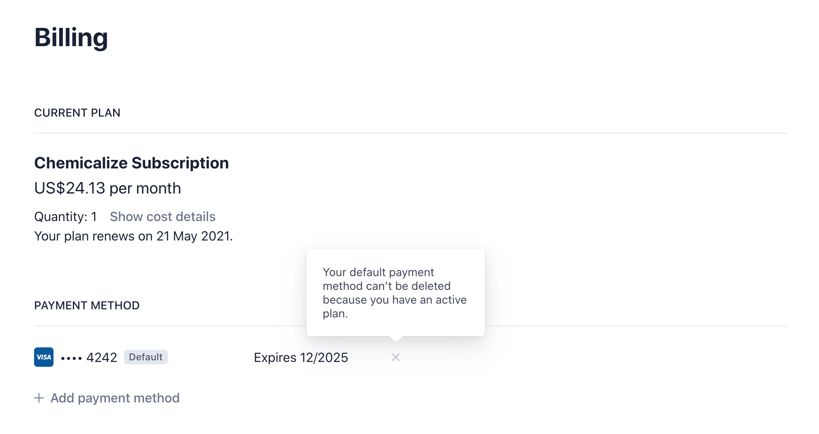Click the plan renews on 21 May text

pos(133,236)
